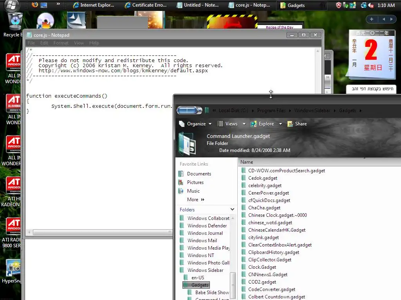Open File menu in core.js Notepad
Screen dimensions: 401x300
tap(31, 43)
